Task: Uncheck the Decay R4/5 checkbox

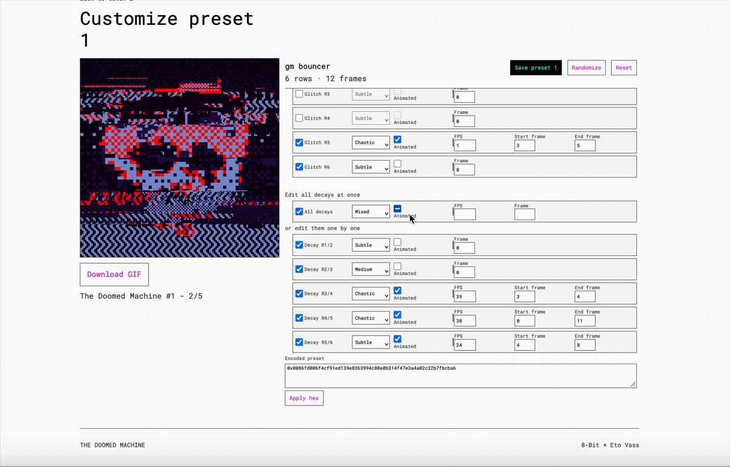Action: tap(299, 318)
